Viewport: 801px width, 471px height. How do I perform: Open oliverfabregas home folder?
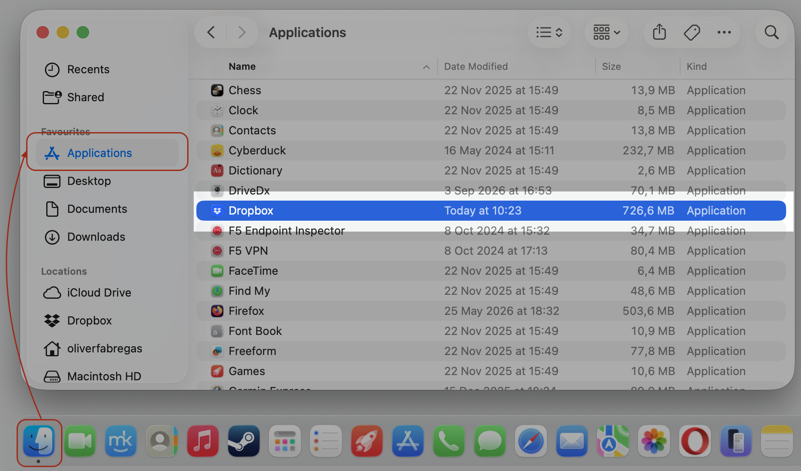click(107, 348)
